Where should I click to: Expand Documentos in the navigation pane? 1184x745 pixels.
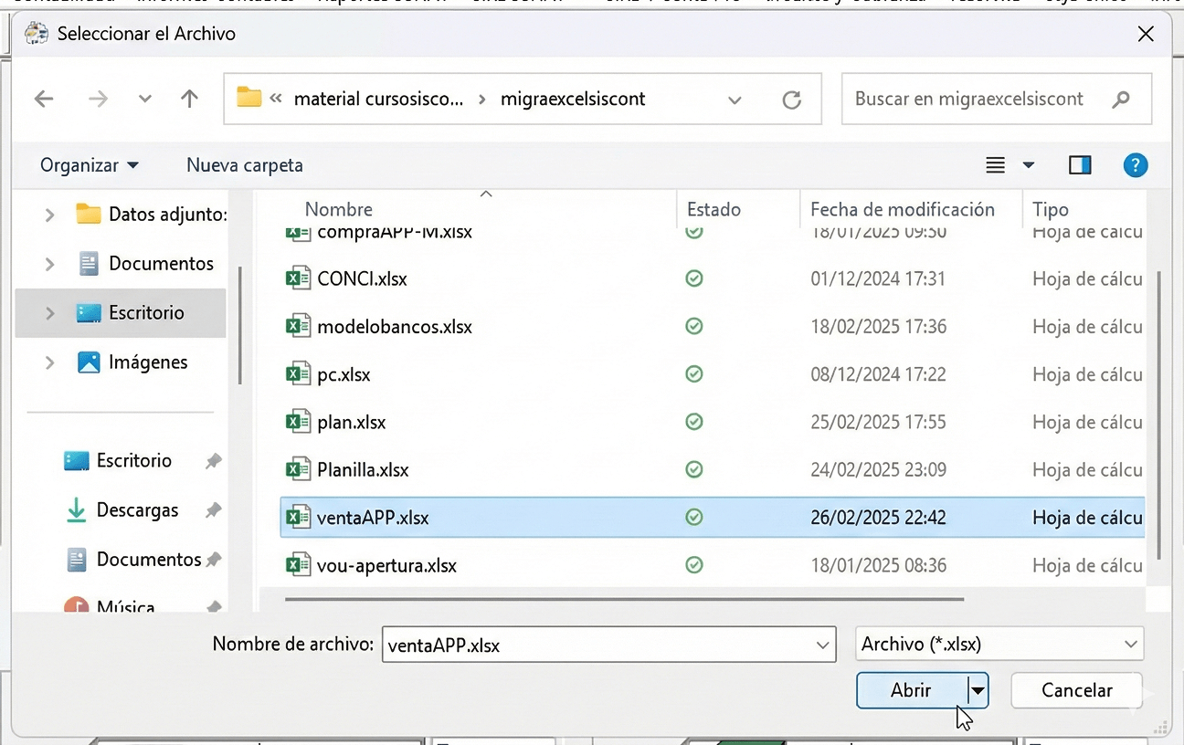pyautogui.click(x=50, y=263)
